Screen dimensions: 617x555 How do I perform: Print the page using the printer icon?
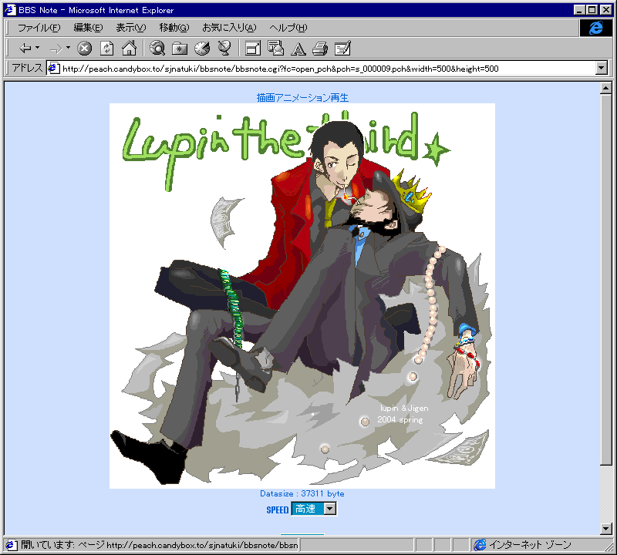[x=320, y=49]
